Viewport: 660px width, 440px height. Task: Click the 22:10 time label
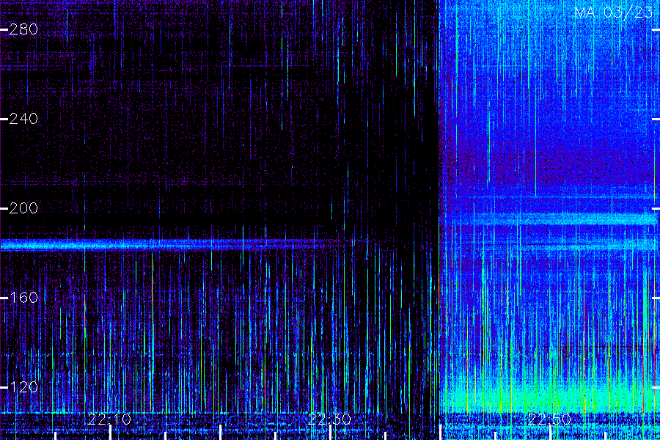(109, 419)
